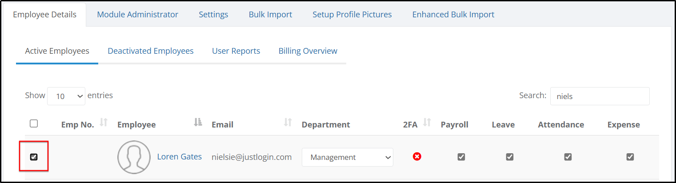Sort by Emp No. column arrows
Viewport: 676px width, 183px height.
pyautogui.click(x=104, y=122)
